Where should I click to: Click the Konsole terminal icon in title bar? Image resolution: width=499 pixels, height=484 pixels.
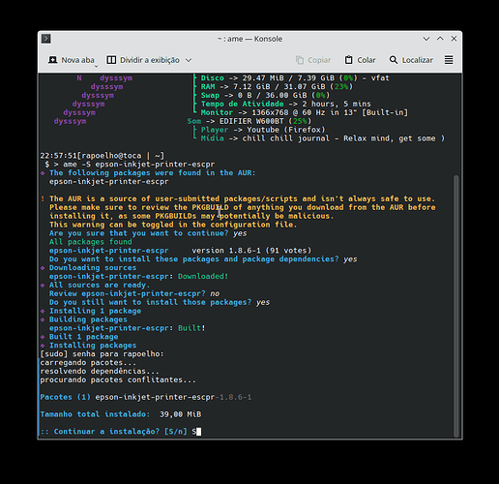click(46, 39)
